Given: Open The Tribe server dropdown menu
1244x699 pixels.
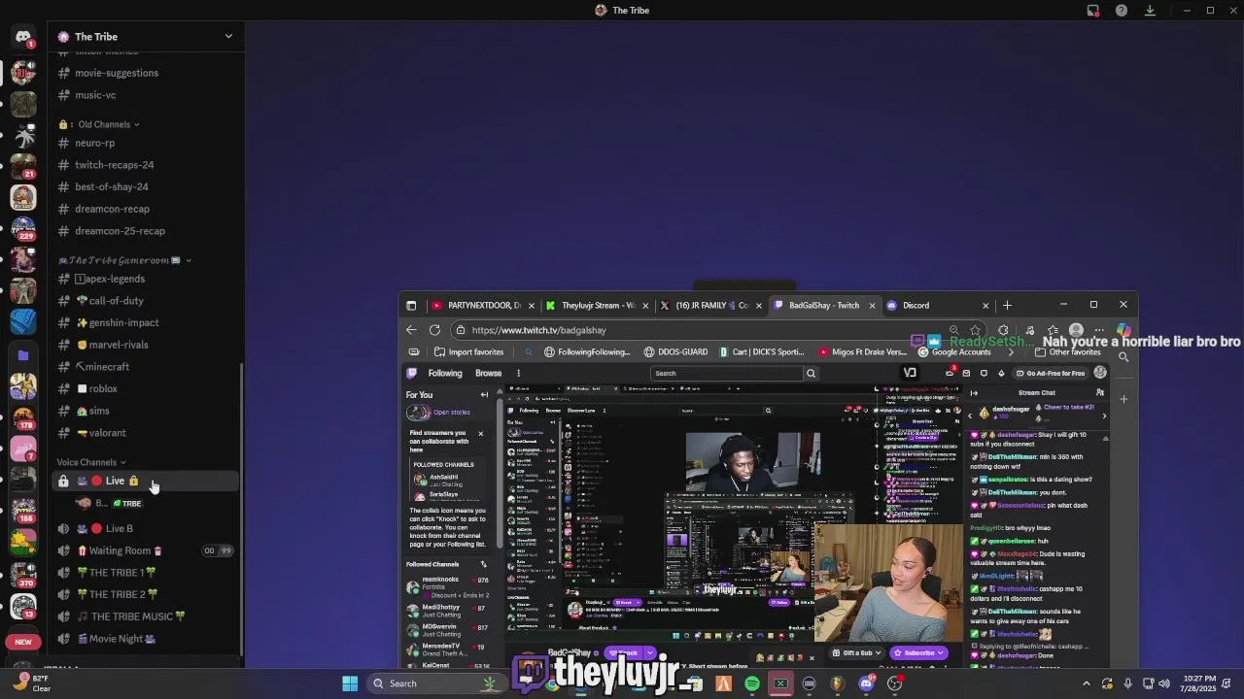Looking at the screenshot, I should pyautogui.click(x=146, y=37).
